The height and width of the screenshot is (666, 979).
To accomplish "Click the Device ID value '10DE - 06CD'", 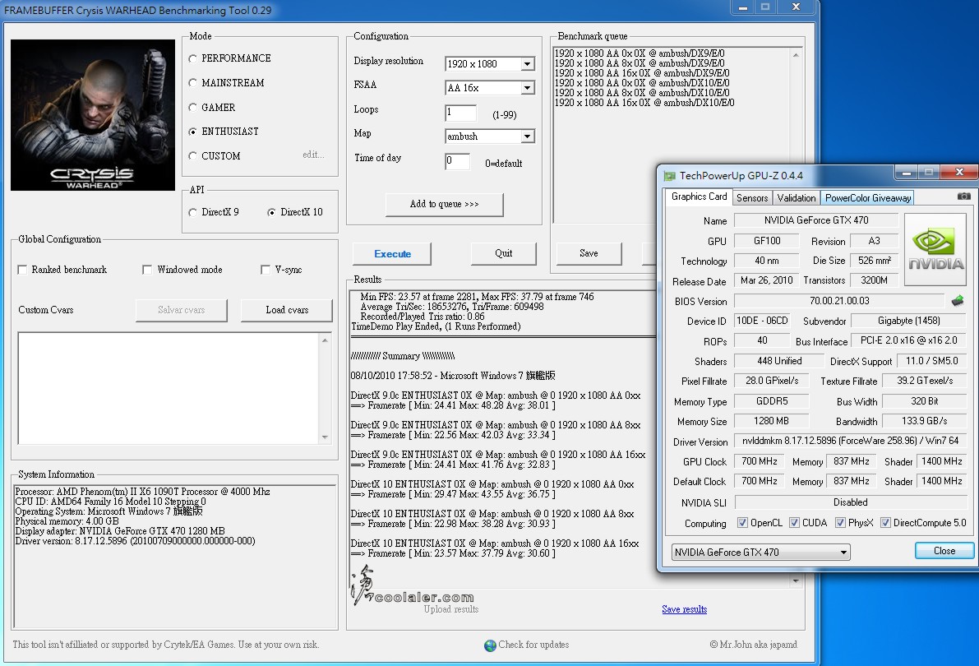I will click(x=762, y=321).
